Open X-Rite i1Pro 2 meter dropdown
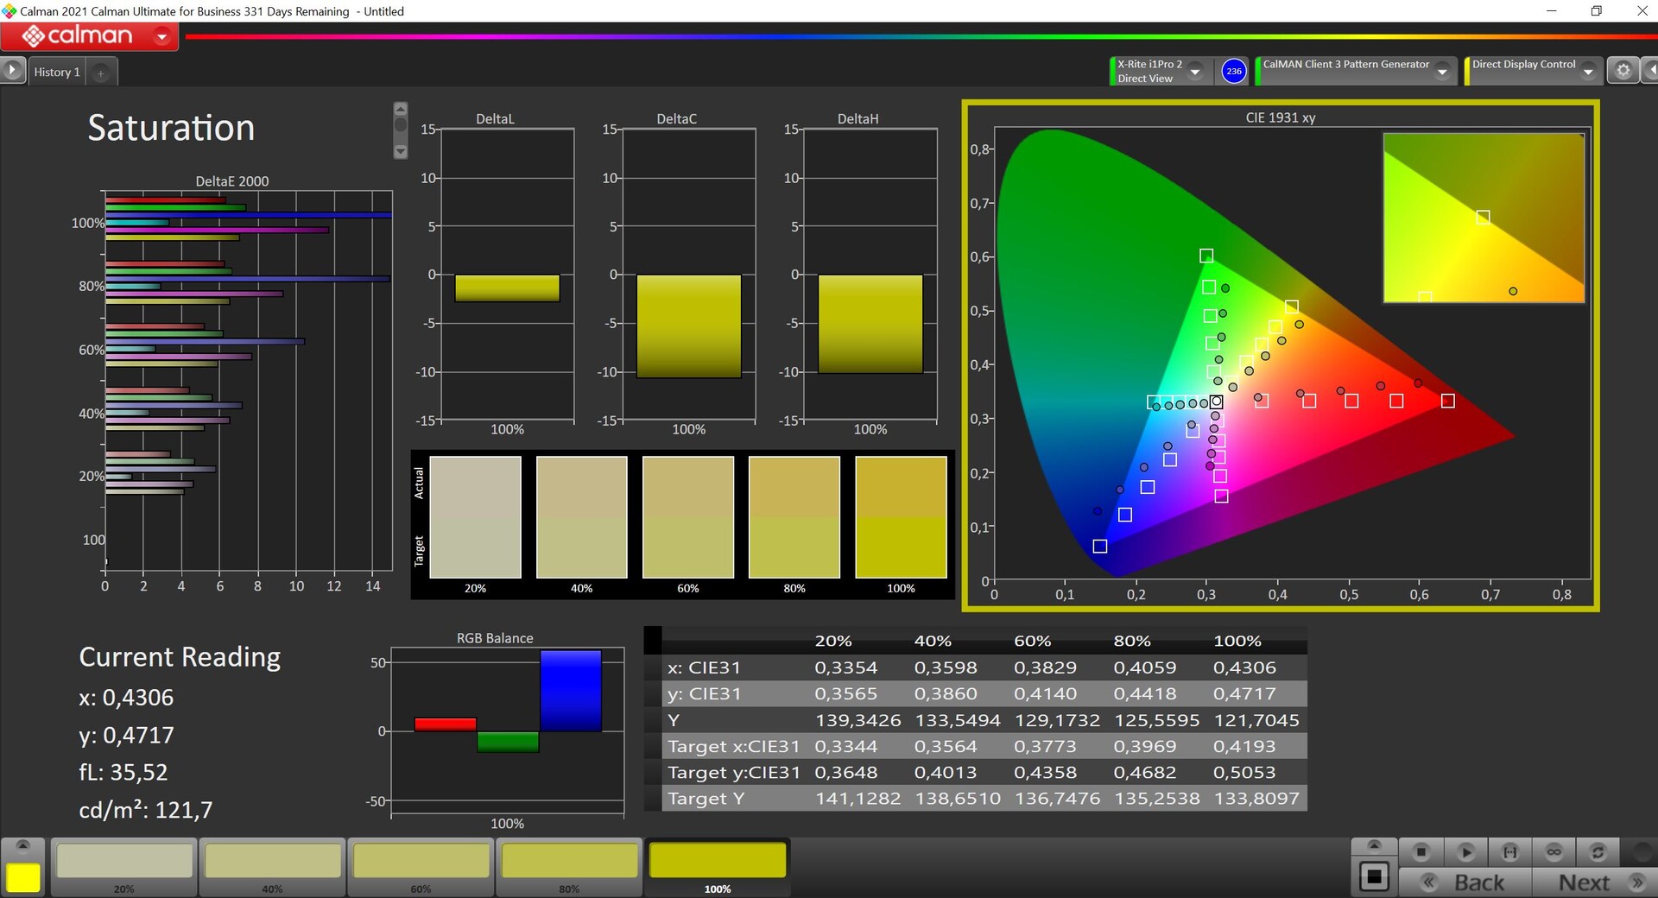This screenshot has height=898, width=1658. tap(1195, 72)
